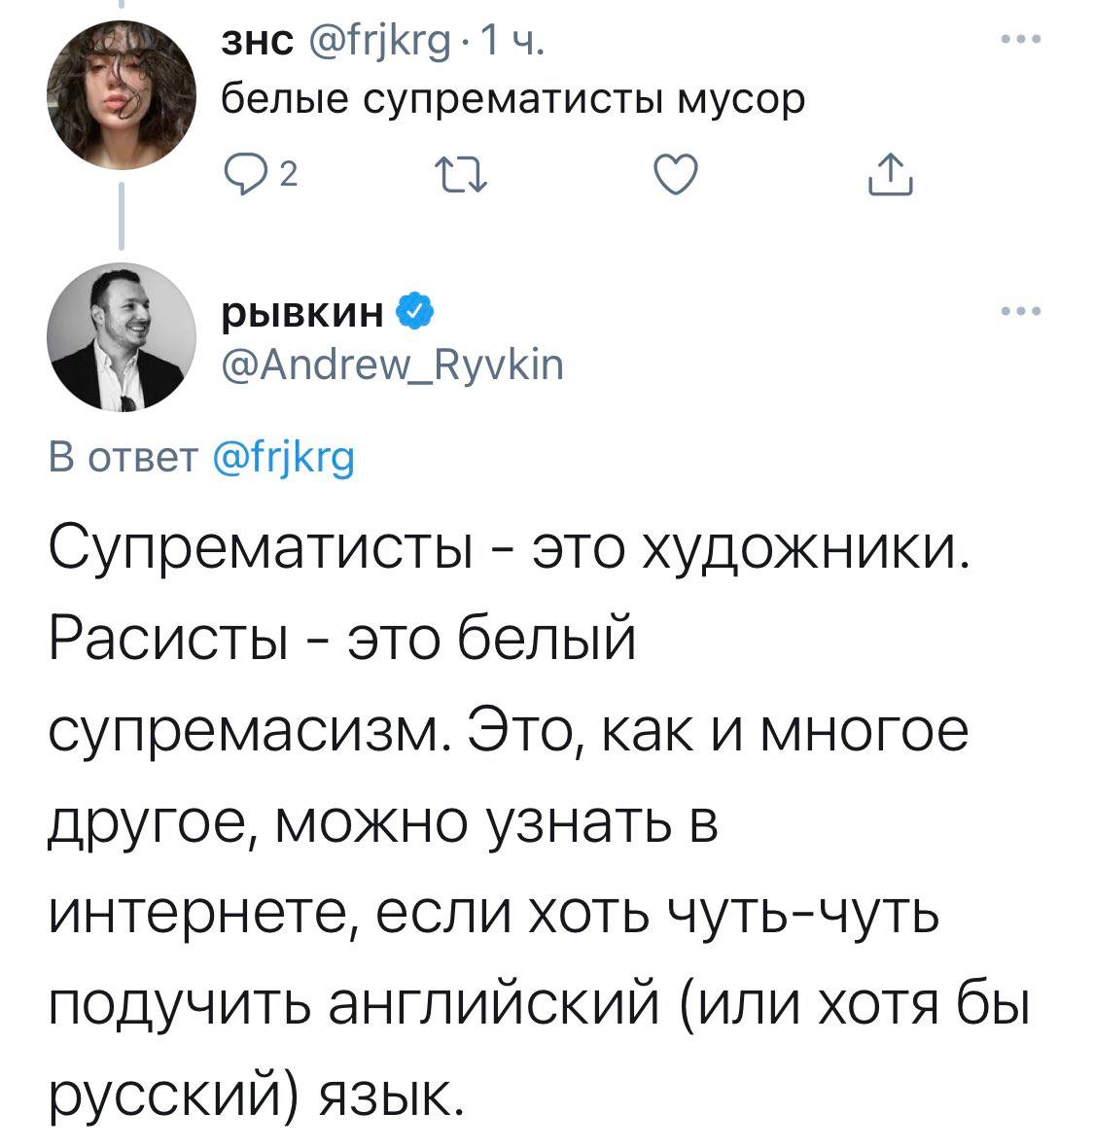1094x1148 pixels.
Task: Open the @Andrew_Ryvkin handle
Action: click(392, 364)
